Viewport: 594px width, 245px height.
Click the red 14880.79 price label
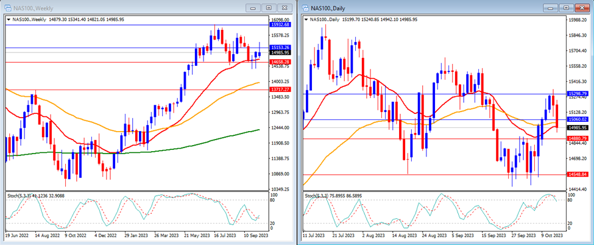coord(578,138)
